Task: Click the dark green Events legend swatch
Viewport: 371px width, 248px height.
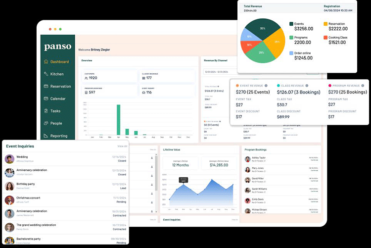Action: pyautogui.click(x=291, y=24)
